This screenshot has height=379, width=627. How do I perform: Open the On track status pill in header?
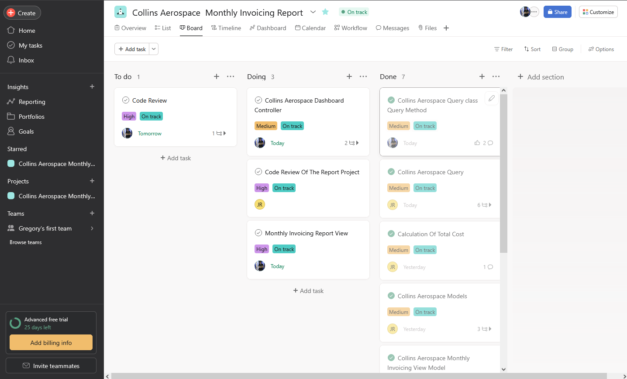point(354,12)
